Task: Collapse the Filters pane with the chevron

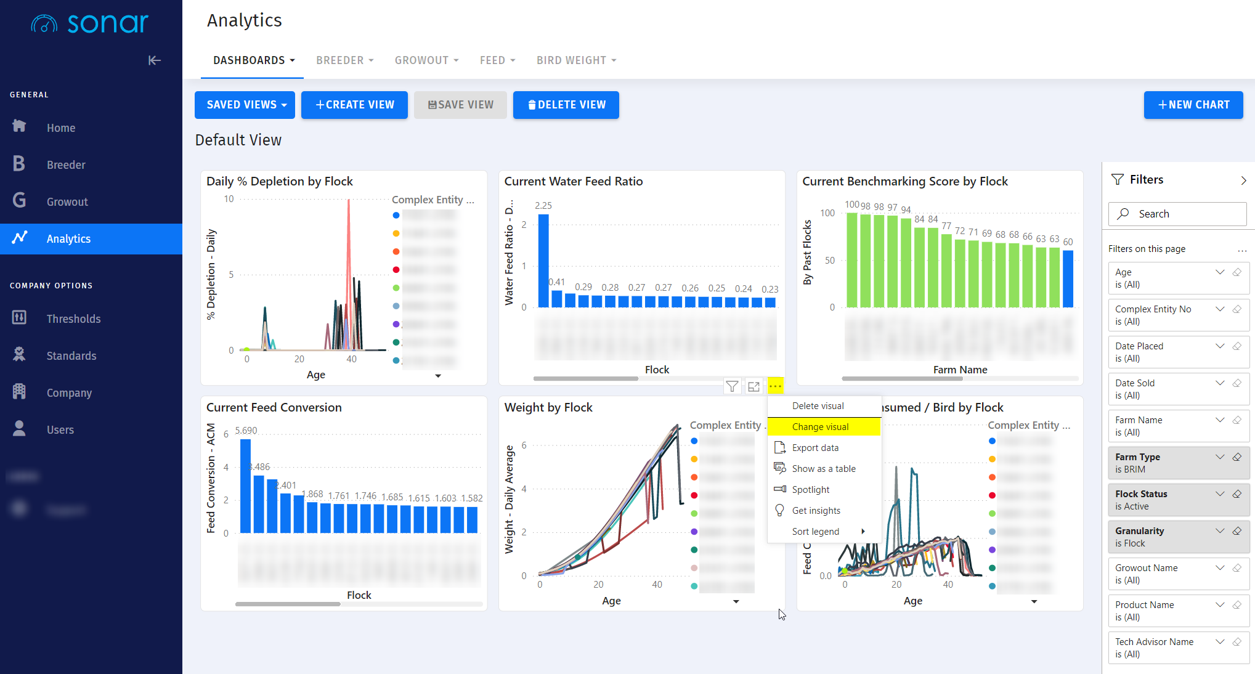Action: (x=1243, y=181)
